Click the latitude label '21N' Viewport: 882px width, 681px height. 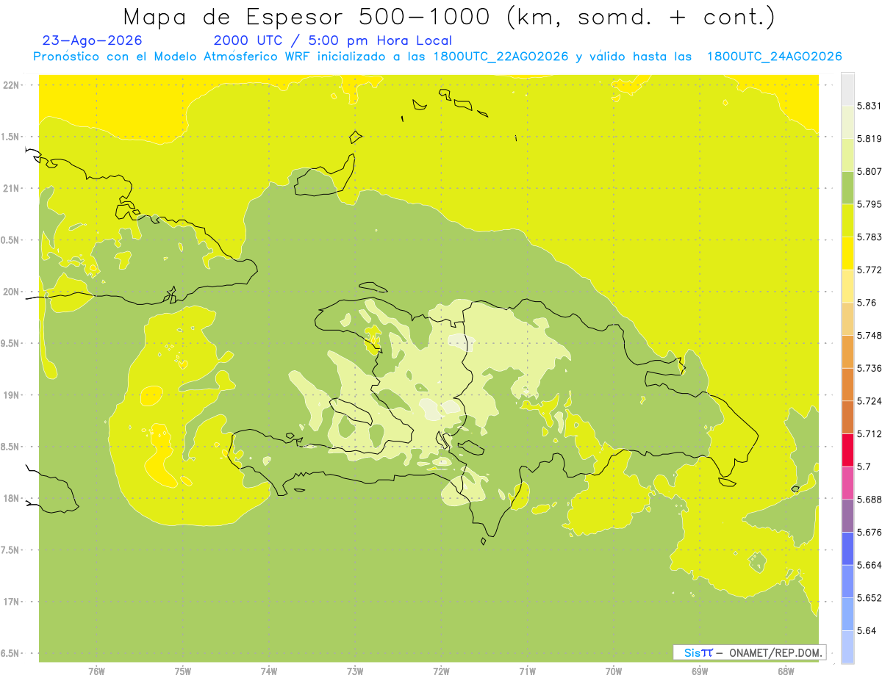coord(10,188)
